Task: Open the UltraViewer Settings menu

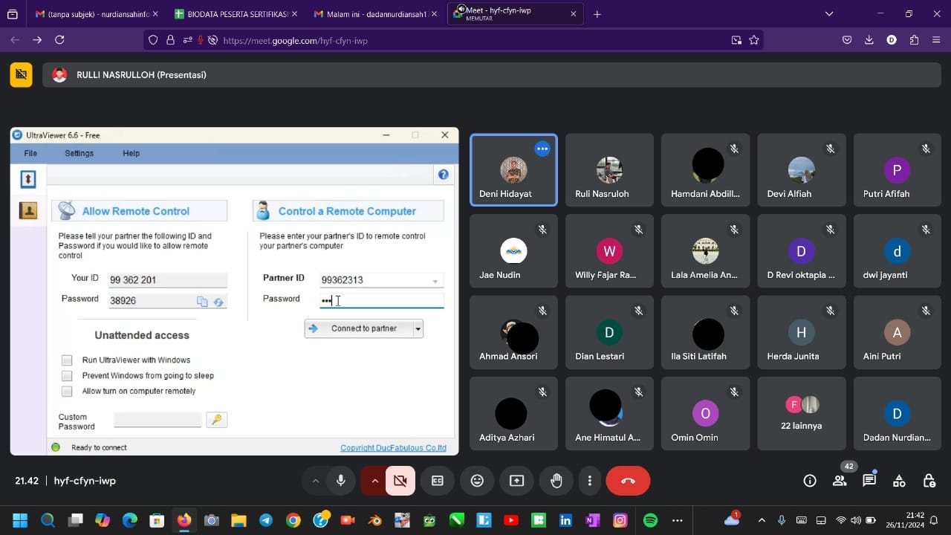Action: click(79, 153)
